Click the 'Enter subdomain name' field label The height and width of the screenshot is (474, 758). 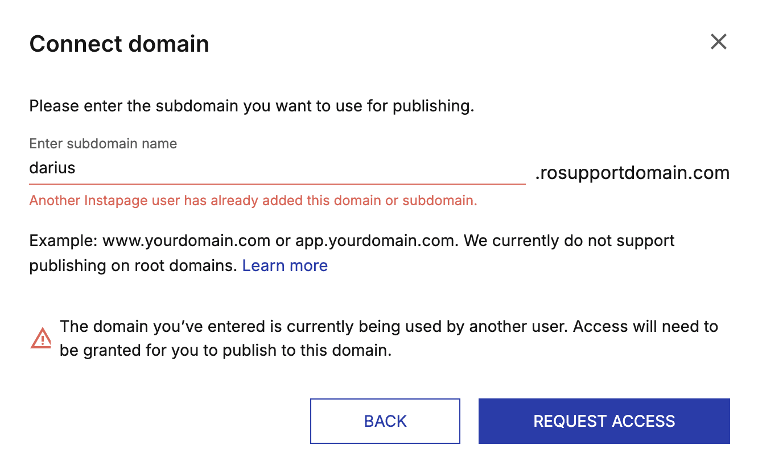coord(103,143)
